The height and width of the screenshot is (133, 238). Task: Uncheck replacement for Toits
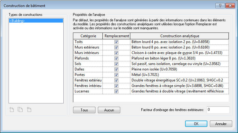tap(116, 42)
